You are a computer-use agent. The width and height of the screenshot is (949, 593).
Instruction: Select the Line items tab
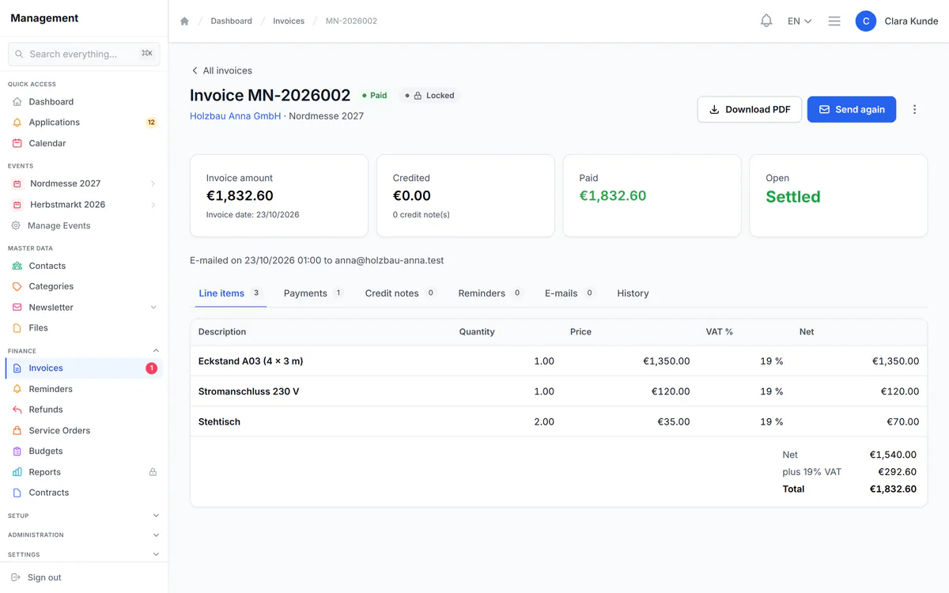(x=229, y=293)
